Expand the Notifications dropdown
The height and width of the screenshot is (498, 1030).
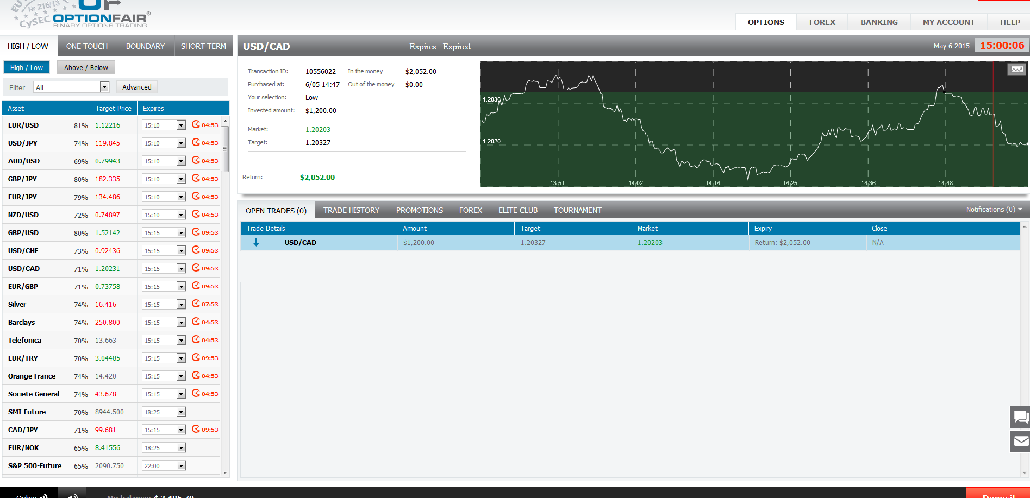(x=994, y=210)
